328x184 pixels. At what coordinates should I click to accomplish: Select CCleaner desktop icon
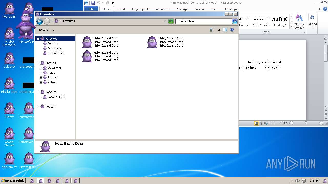point(9,60)
